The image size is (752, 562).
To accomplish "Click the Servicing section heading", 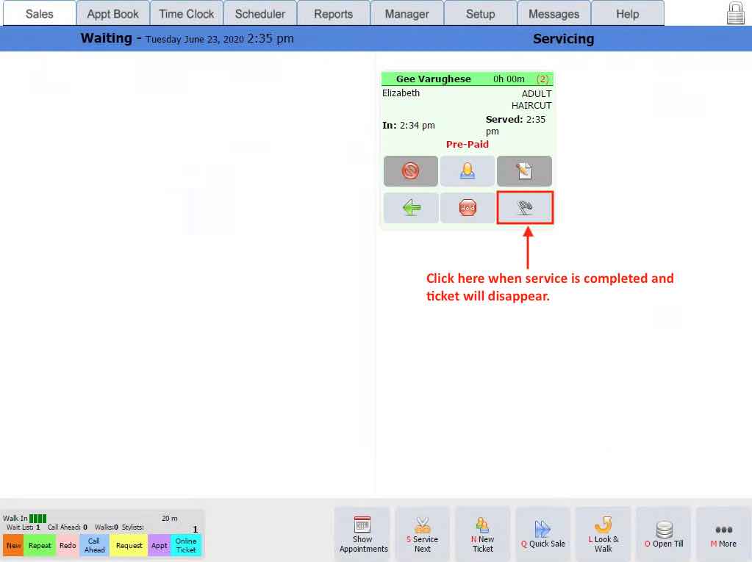I will click(x=564, y=39).
